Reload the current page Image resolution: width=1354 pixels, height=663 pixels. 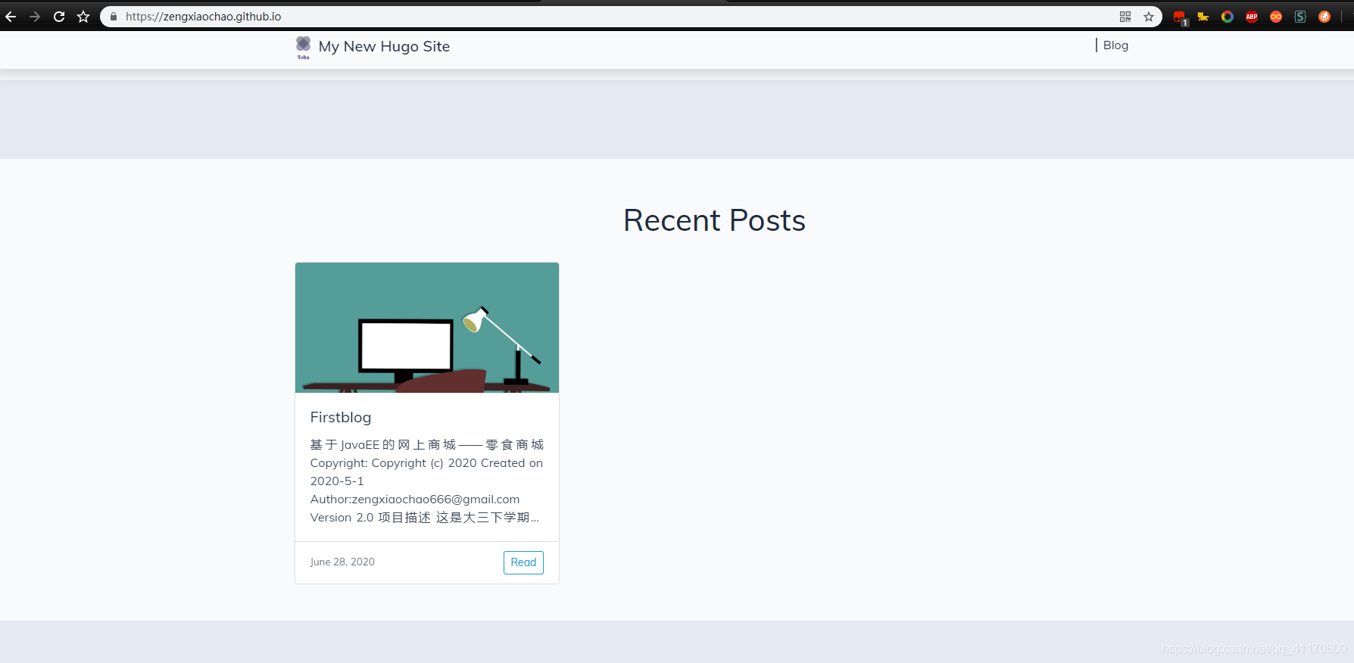[x=59, y=17]
